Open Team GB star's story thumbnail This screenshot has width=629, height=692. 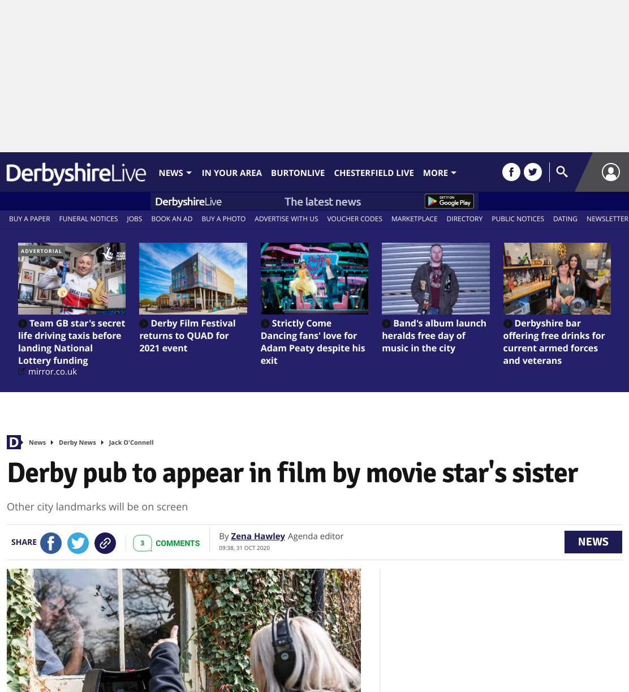tap(72, 278)
